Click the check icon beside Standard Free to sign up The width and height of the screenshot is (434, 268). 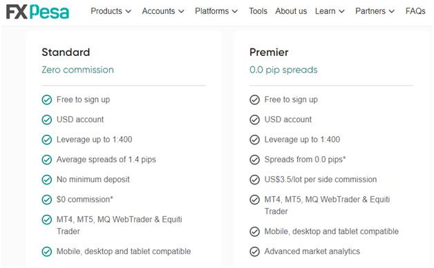[x=47, y=99]
